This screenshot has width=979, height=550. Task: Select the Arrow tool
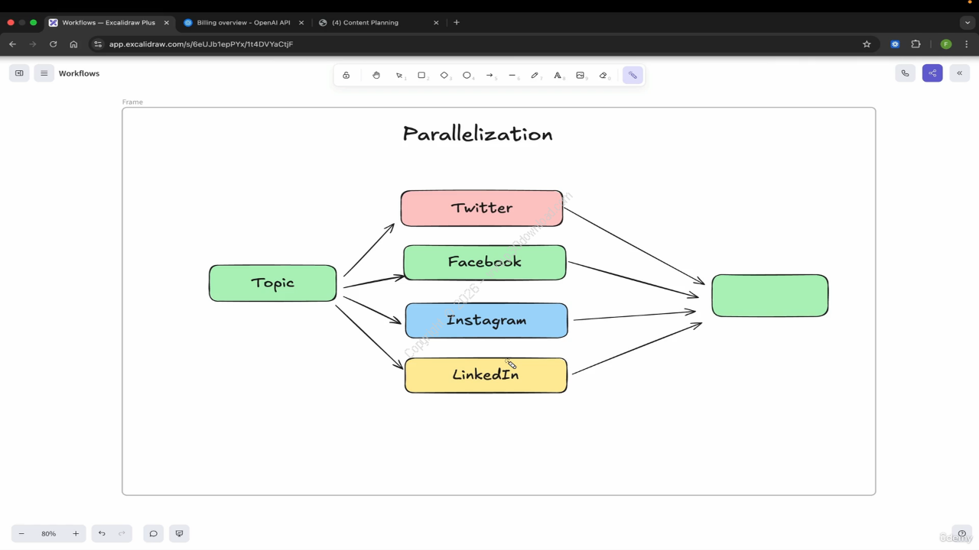[489, 75]
